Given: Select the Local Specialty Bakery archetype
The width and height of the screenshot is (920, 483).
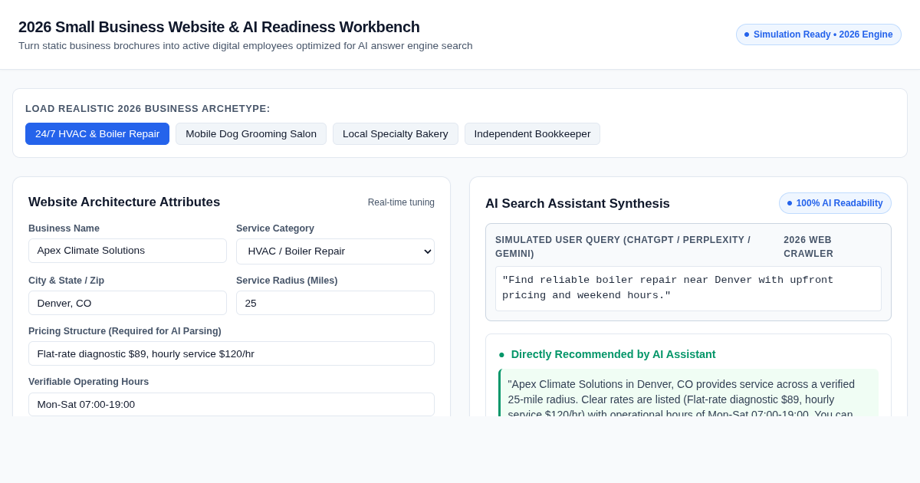Looking at the screenshot, I should point(396,134).
